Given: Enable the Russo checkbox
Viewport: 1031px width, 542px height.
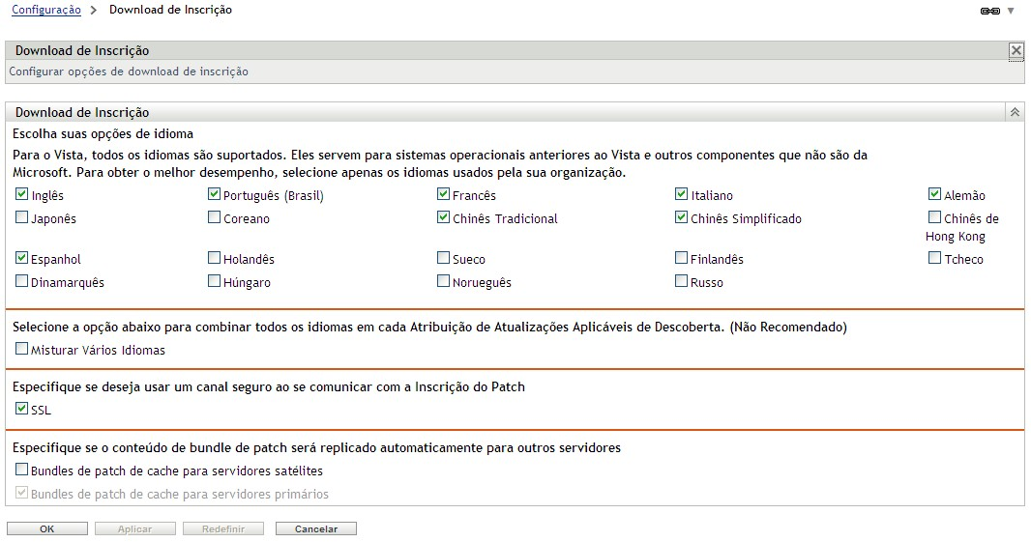Looking at the screenshot, I should 681,281.
